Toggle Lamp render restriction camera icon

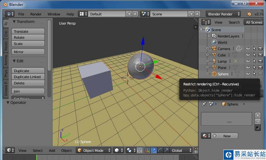coord(260,61)
